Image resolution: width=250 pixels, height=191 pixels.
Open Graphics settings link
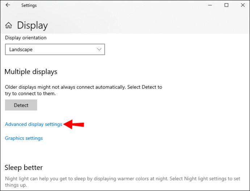(x=24, y=138)
